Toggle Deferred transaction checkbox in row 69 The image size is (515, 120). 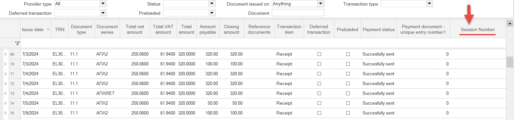coord(319,54)
